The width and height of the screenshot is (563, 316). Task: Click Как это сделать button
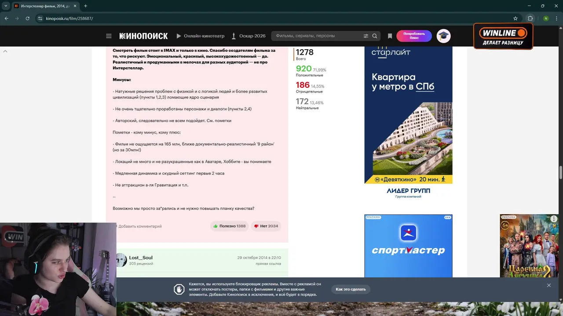tap(351, 289)
